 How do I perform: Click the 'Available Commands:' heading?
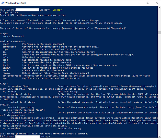coord(13,41)
